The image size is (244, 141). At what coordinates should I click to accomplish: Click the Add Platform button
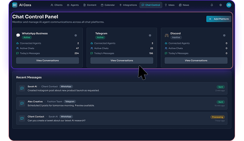coord(218,19)
